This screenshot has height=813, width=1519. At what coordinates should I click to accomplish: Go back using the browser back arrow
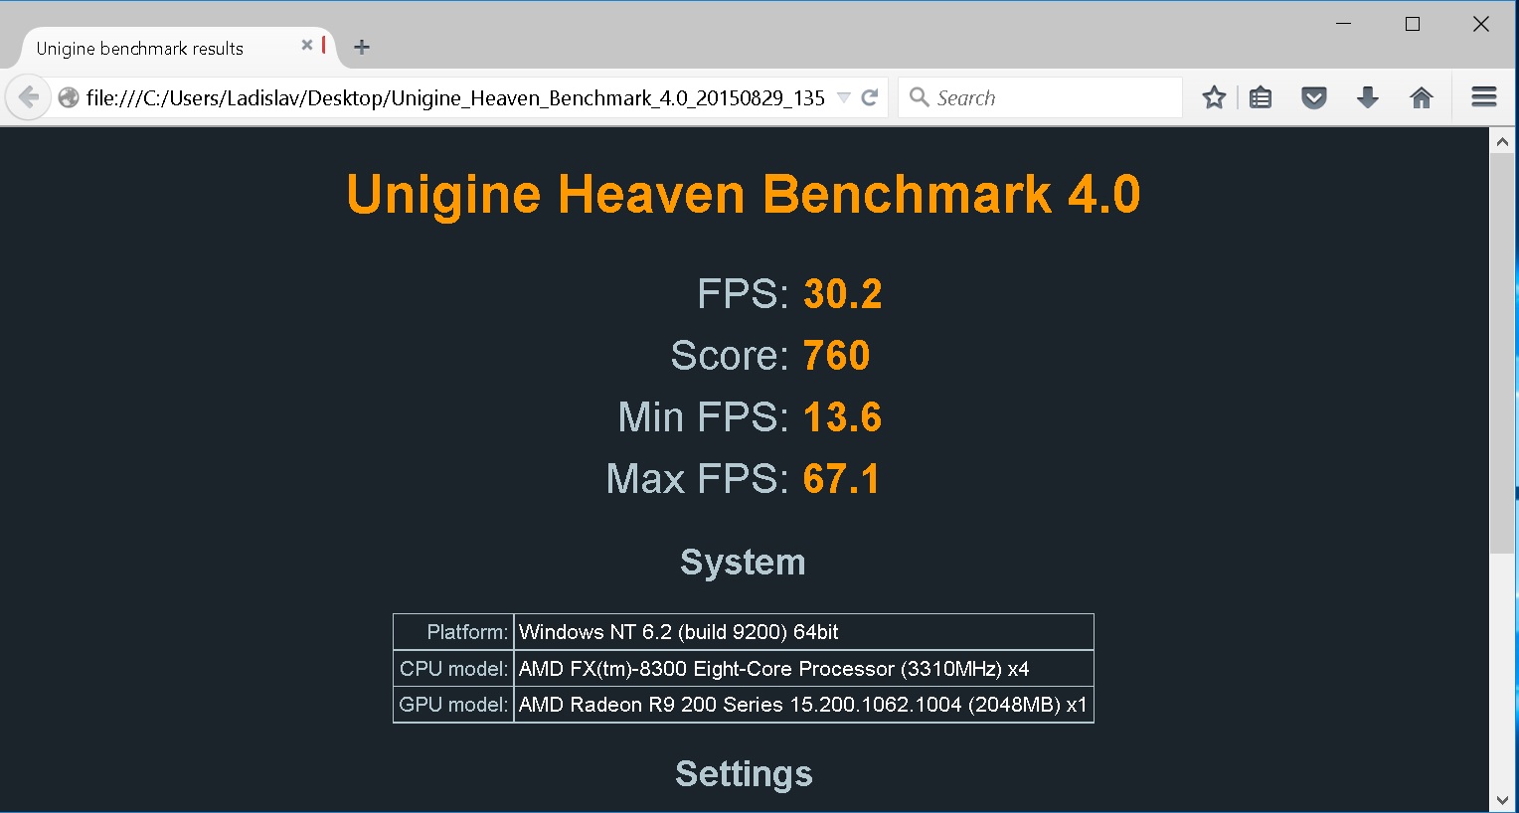[29, 97]
